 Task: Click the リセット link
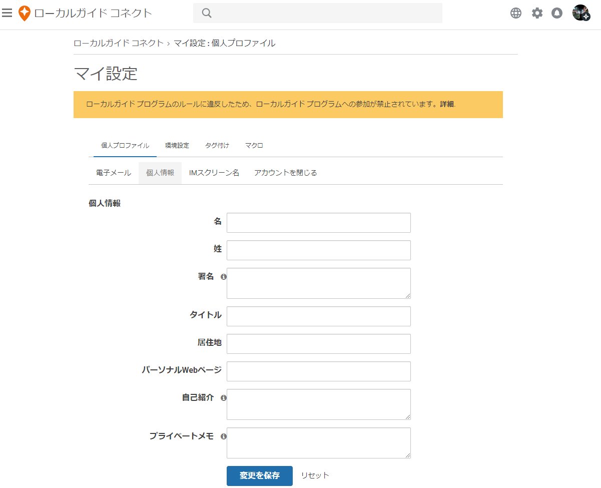(x=315, y=475)
